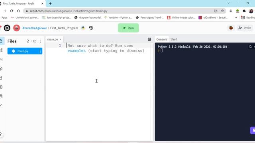Open the help question mark icon

[1, 134]
